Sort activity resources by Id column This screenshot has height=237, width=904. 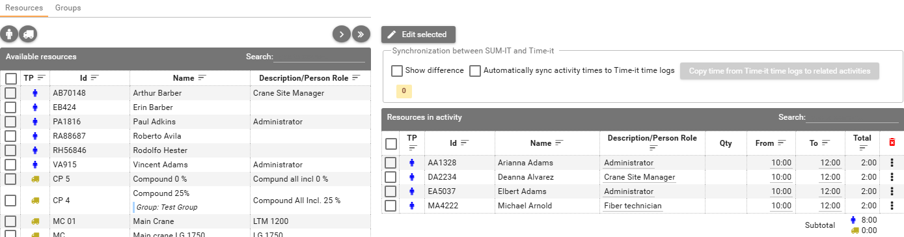(465, 143)
